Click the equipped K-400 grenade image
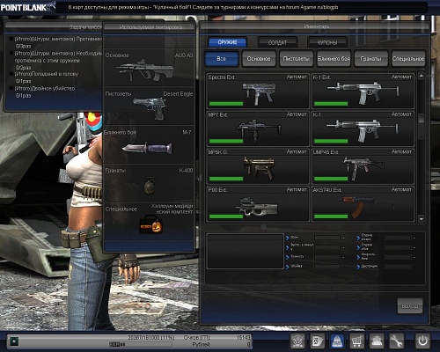The width and height of the screenshot is (440, 352). [x=150, y=186]
